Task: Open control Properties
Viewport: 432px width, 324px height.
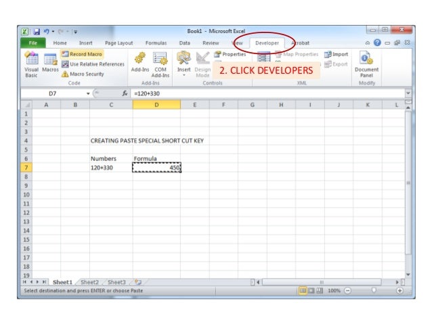Action: pos(230,54)
